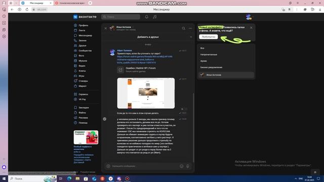Click the Сервисы sidebar icon
Image resolution: width=324 pixels, height=182 pixels.
point(75,95)
